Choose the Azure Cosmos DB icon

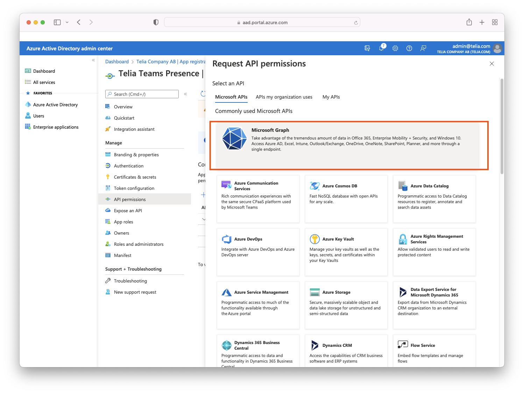315,186
